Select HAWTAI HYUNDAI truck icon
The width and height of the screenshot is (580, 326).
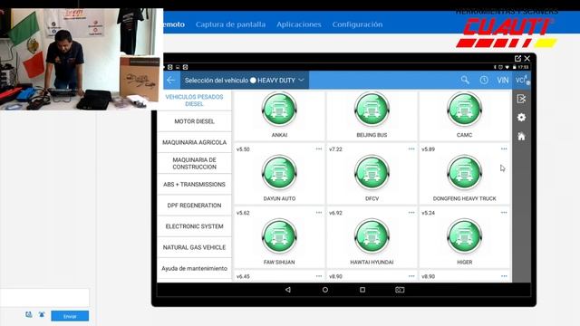tap(372, 236)
